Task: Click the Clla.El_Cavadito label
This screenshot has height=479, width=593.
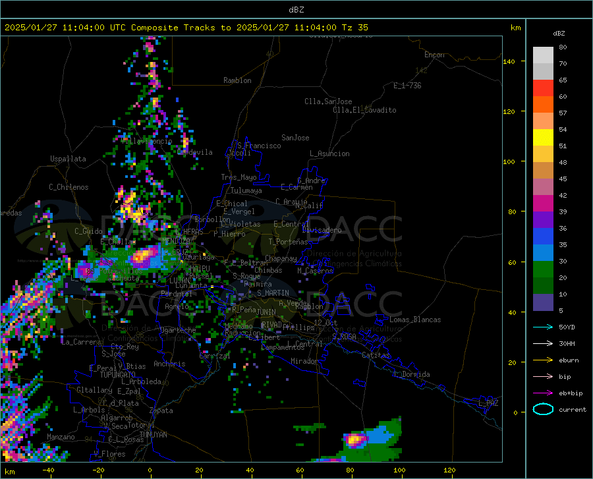Action: 364,110
